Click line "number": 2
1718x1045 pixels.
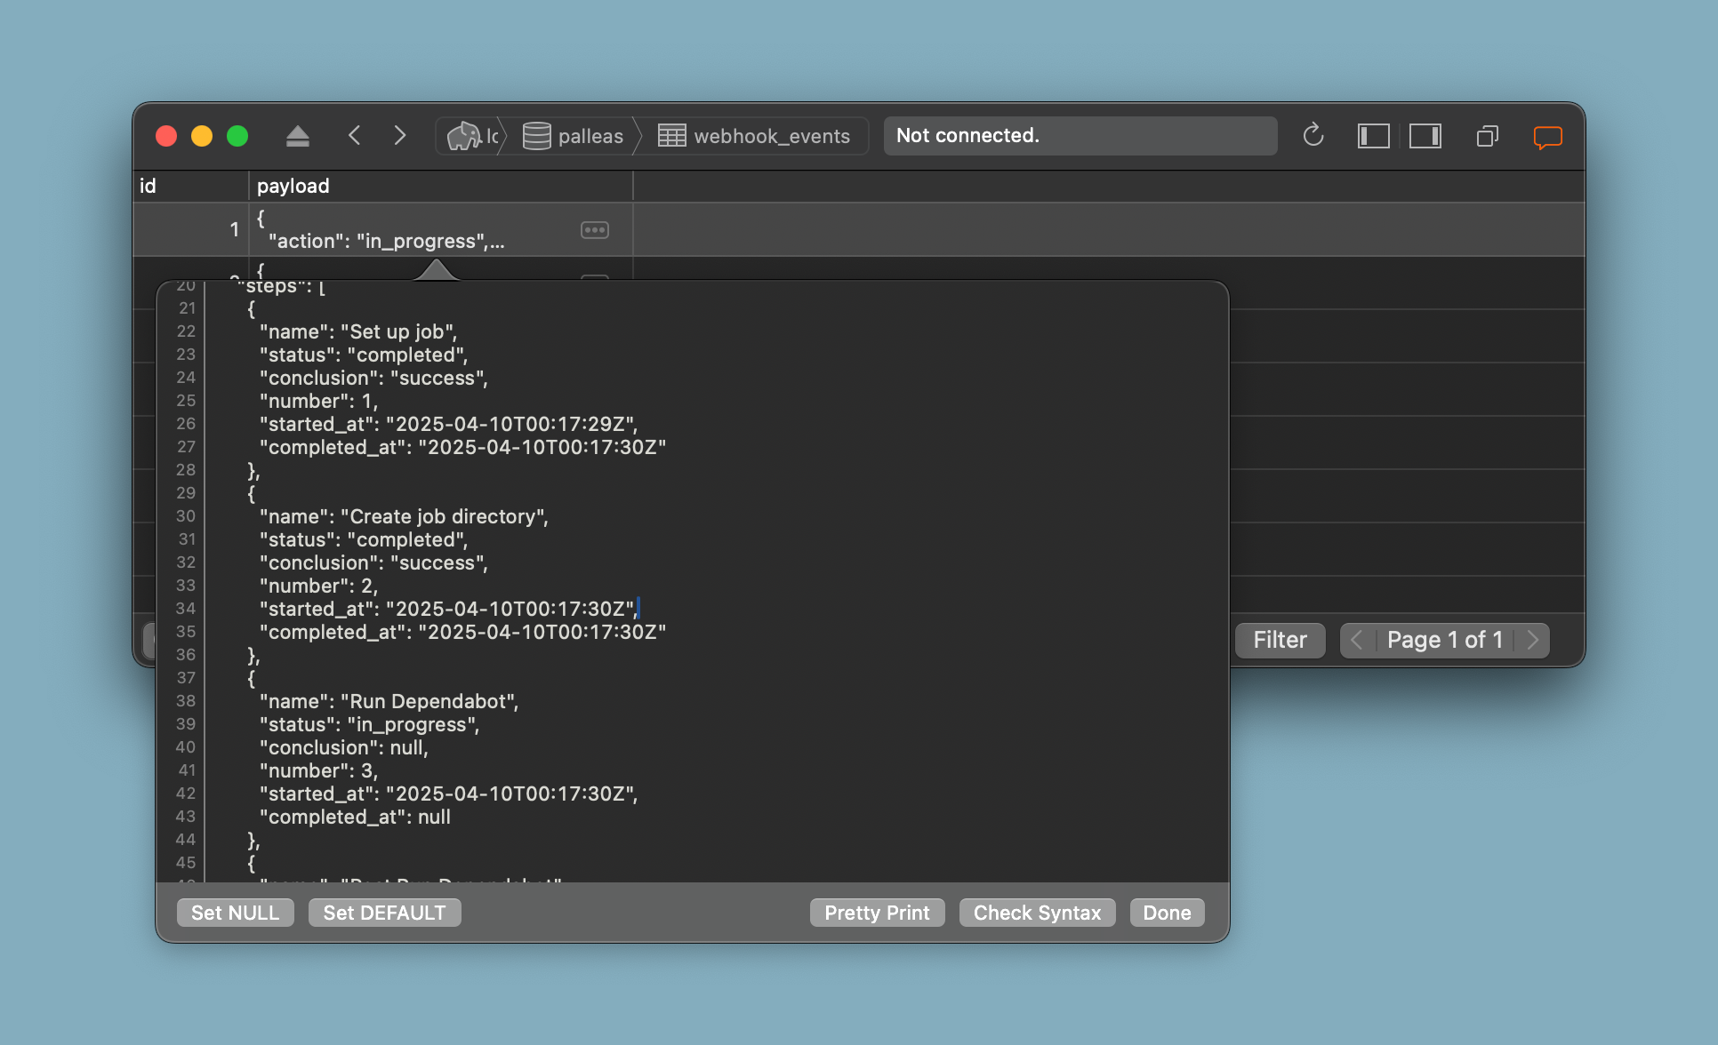pos(318,586)
